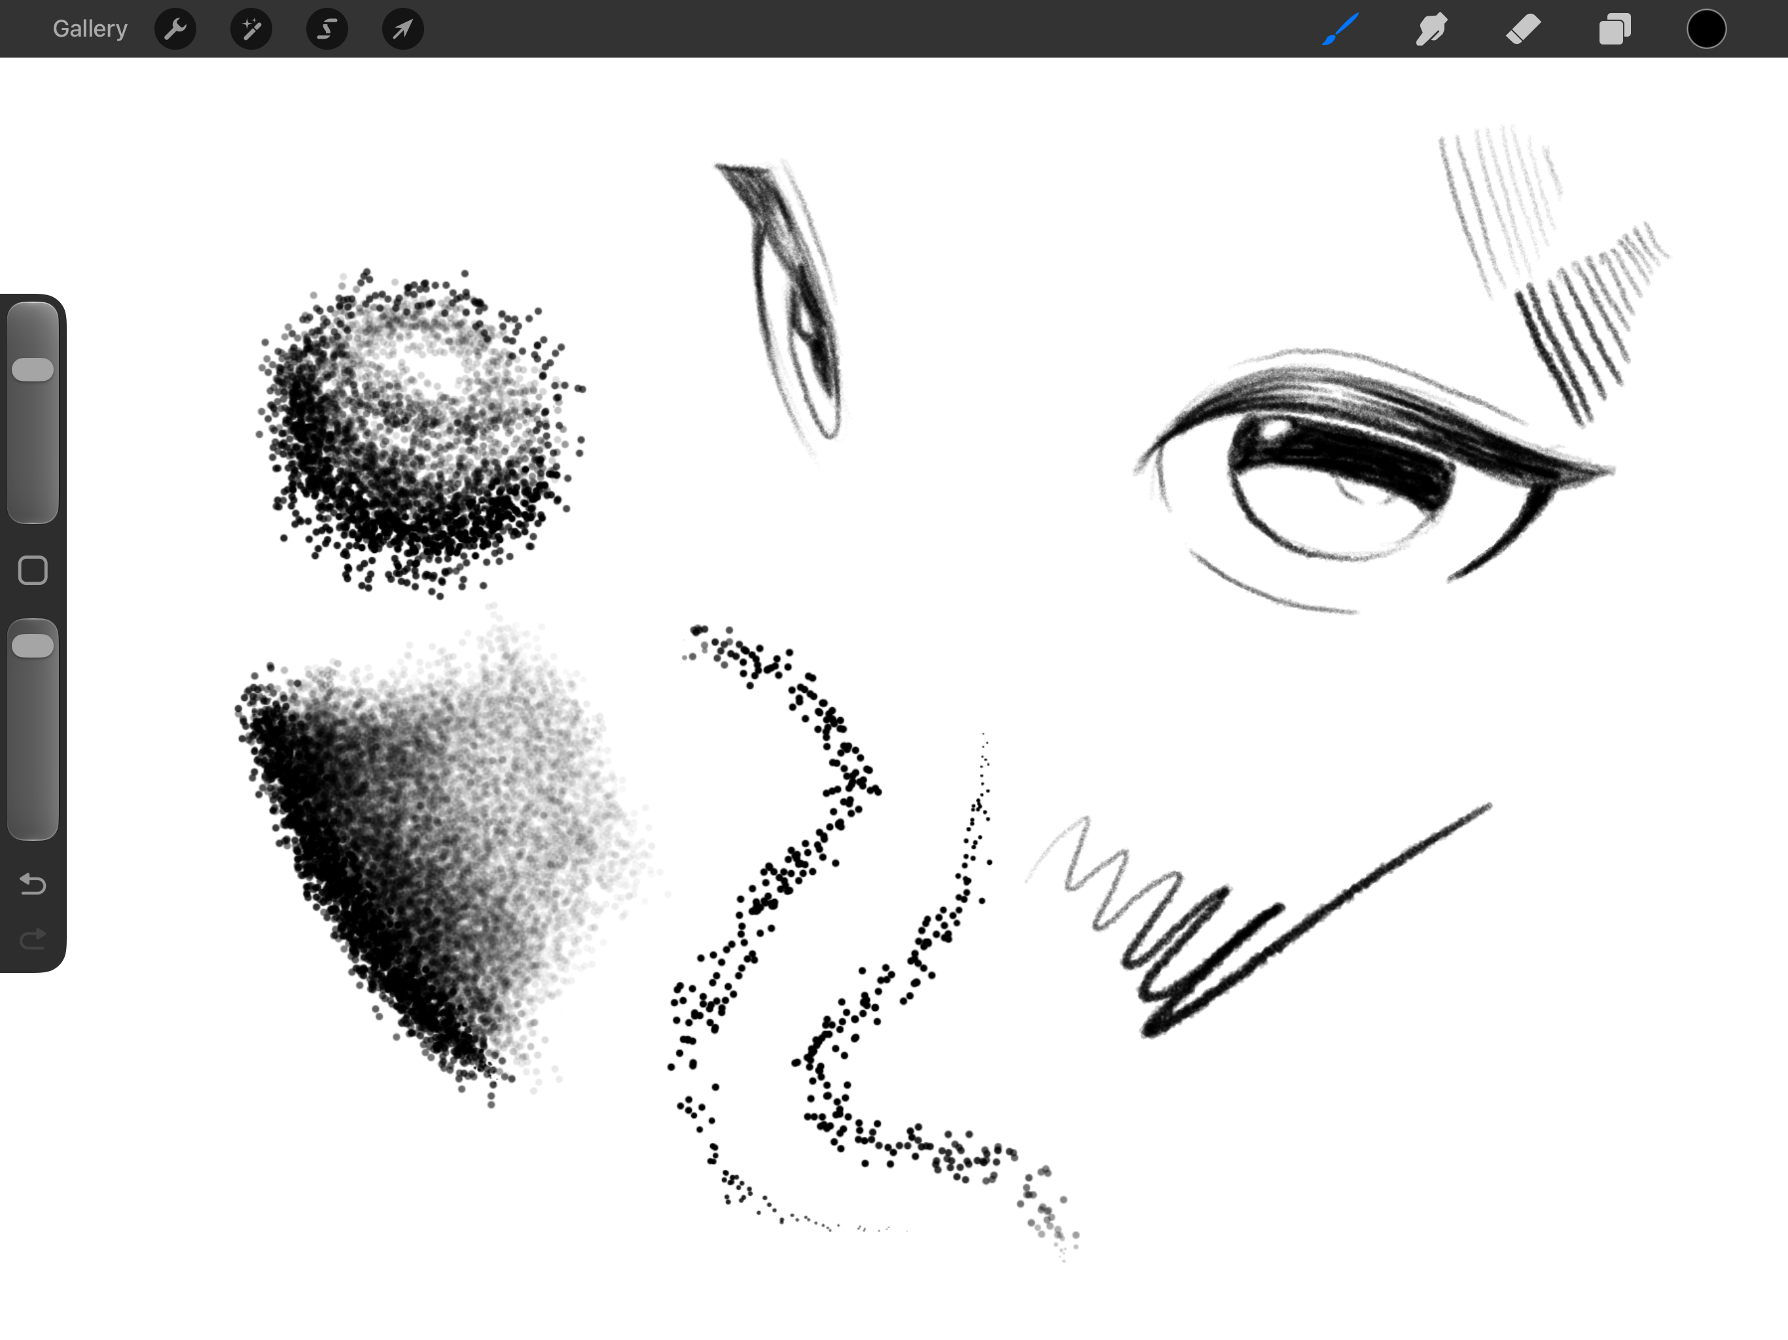Return to the Gallery
Screen dimensions: 1788x1340
[x=90, y=29]
